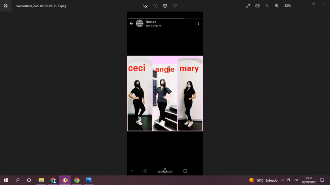Switch to the Photos app in taskbar
The height and width of the screenshot is (185, 330).
pyautogui.click(x=88, y=180)
